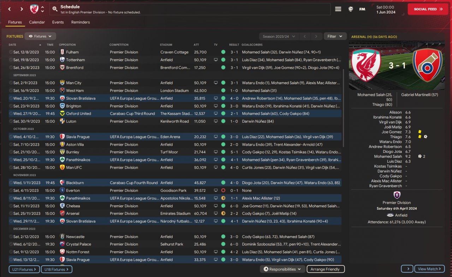Screen dimensions: 452x277
Task: Switch to the Events tab
Action: (x=58, y=22)
